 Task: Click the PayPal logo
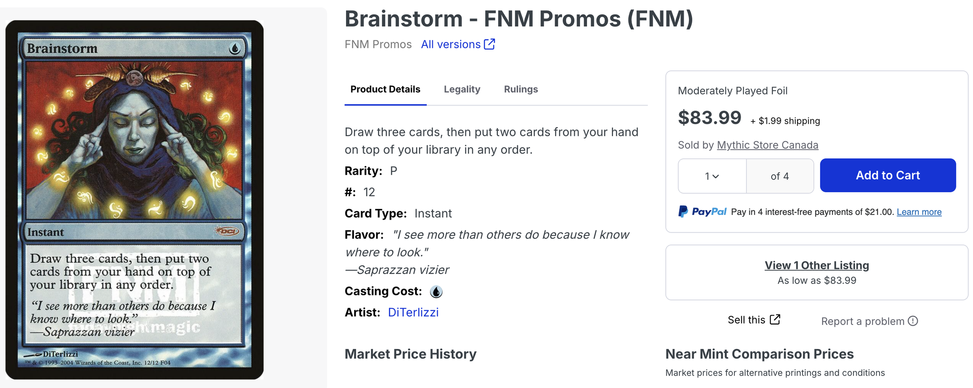pyautogui.click(x=702, y=212)
